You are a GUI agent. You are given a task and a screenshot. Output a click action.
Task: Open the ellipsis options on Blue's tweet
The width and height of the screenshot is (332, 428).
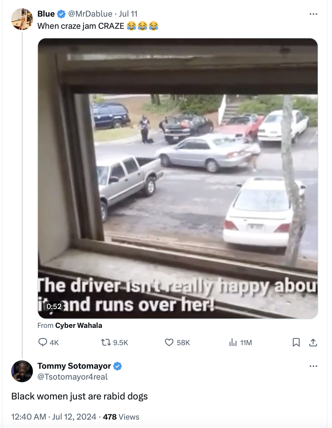point(313,14)
